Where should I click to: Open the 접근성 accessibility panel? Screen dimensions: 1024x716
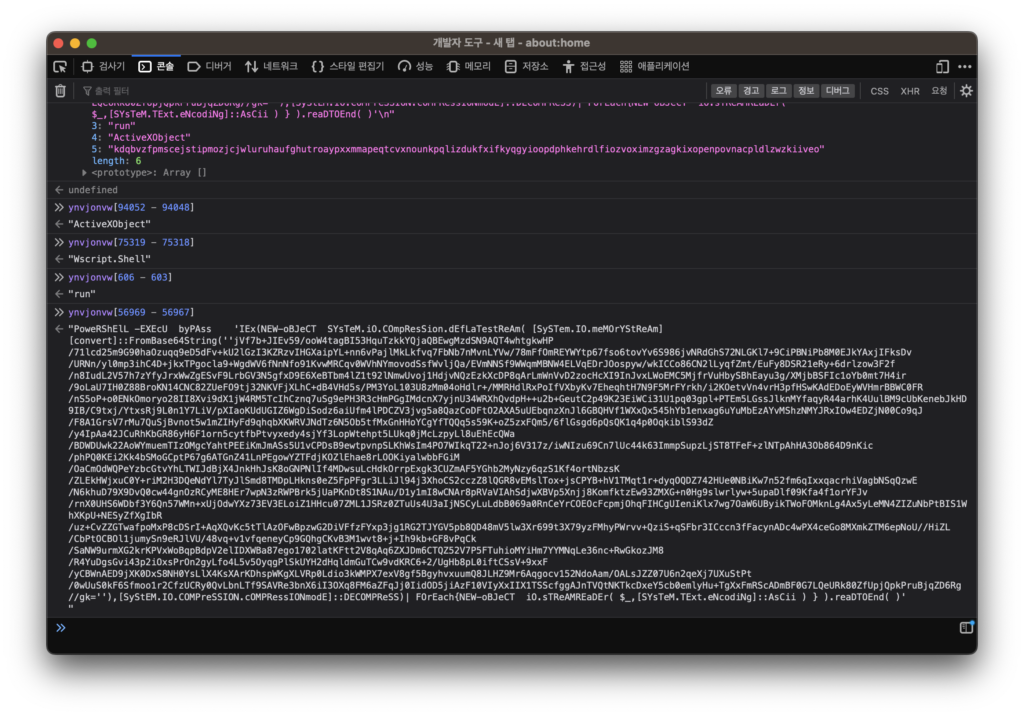click(584, 67)
